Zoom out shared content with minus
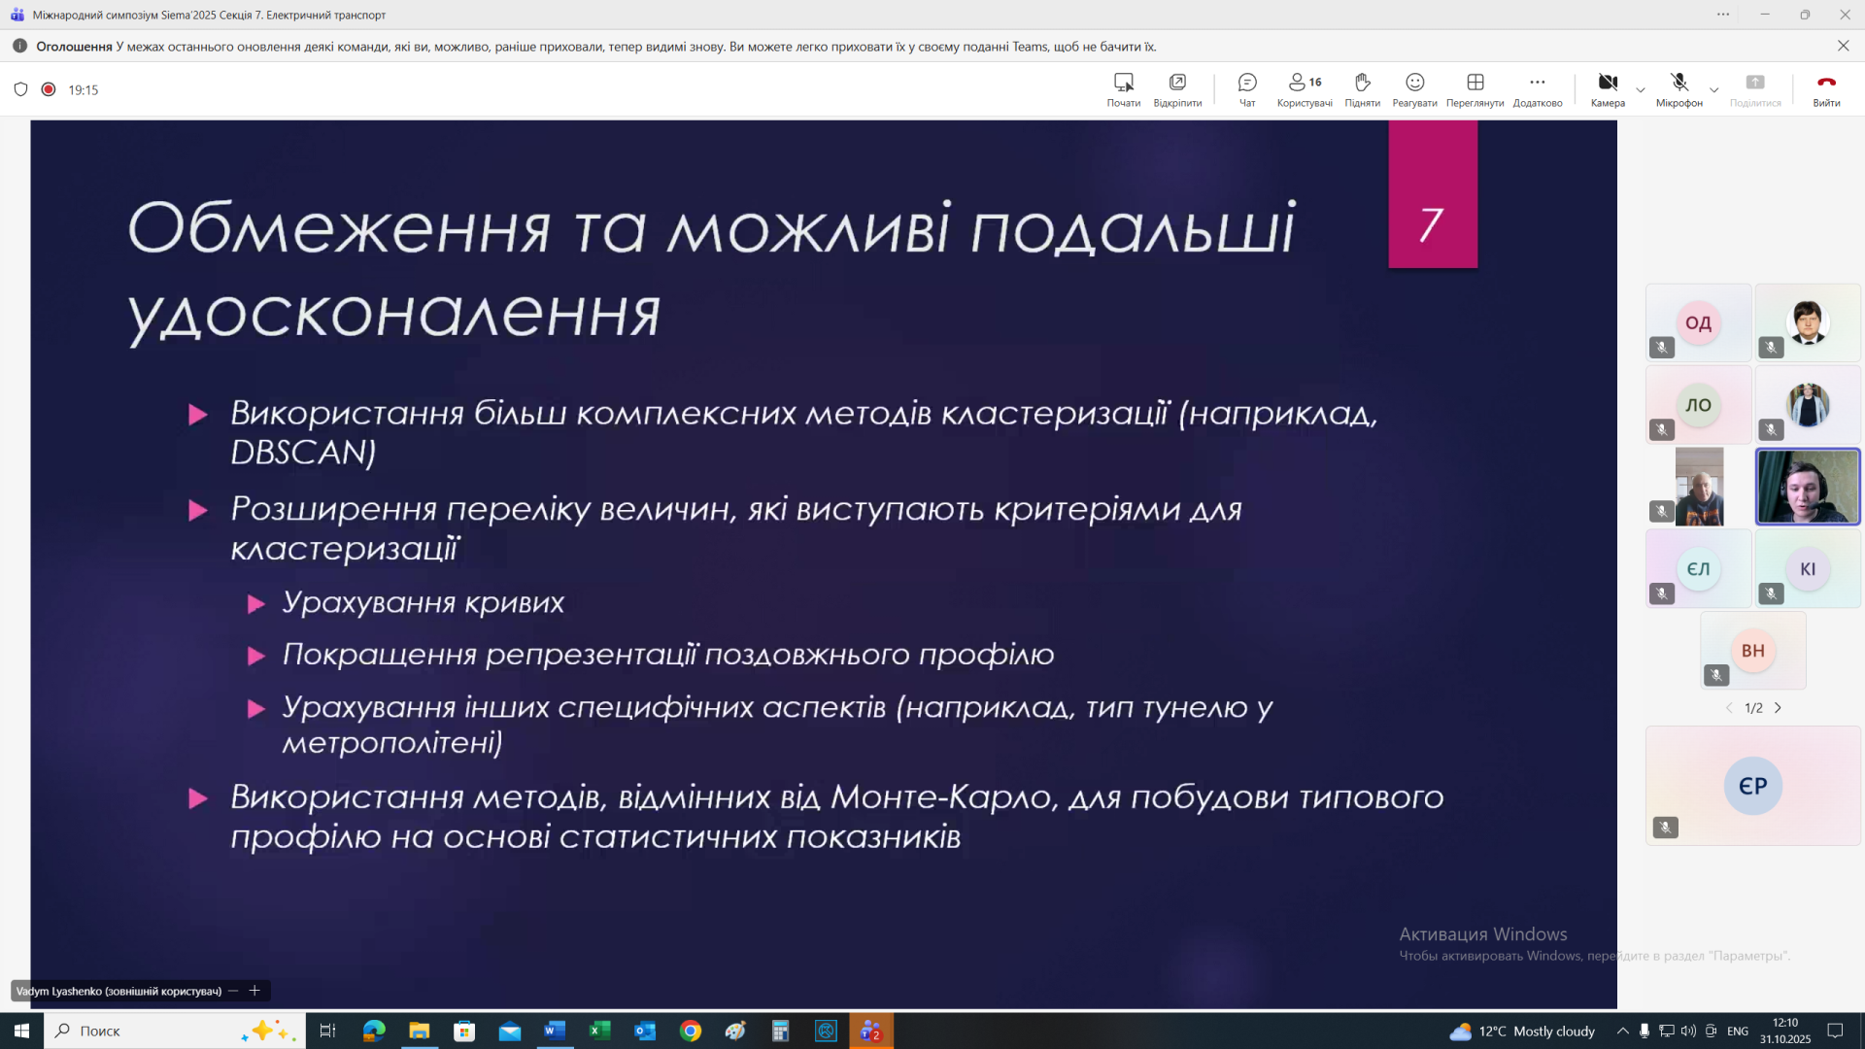This screenshot has height=1049, width=1865. click(x=233, y=991)
